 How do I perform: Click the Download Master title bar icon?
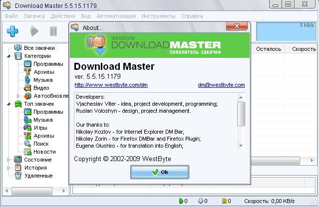tap(7, 5)
